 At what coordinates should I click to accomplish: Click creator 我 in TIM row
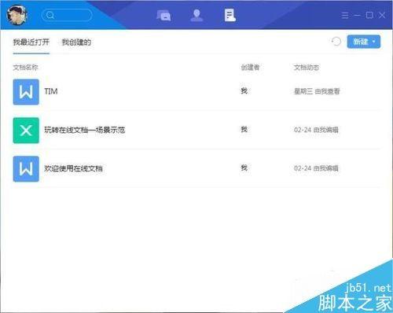coord(244,90)
